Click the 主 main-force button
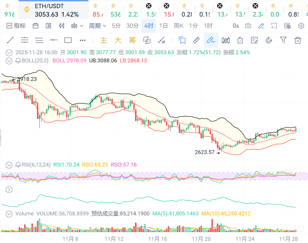This screenshot has height=243, width=308. [x=104, y=40]
